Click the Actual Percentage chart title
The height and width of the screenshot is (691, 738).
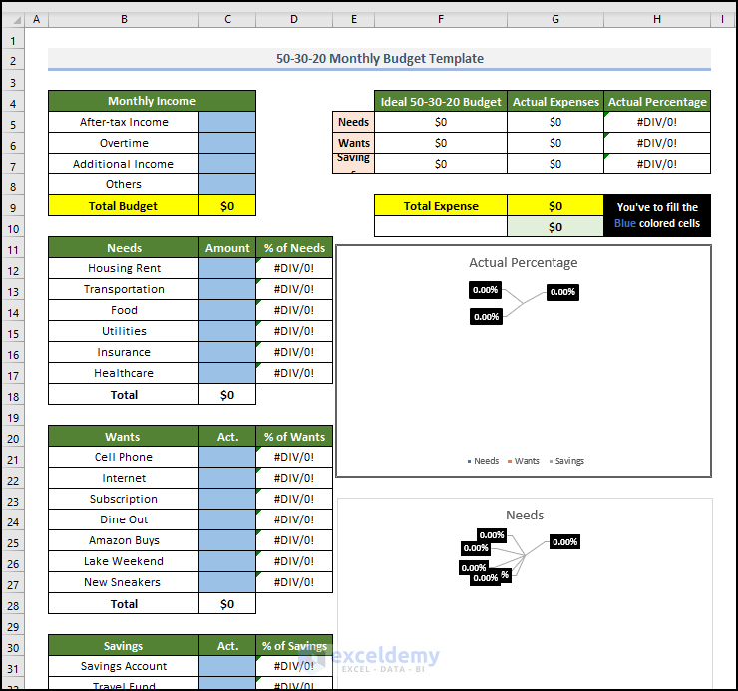[x=523, y=263]
